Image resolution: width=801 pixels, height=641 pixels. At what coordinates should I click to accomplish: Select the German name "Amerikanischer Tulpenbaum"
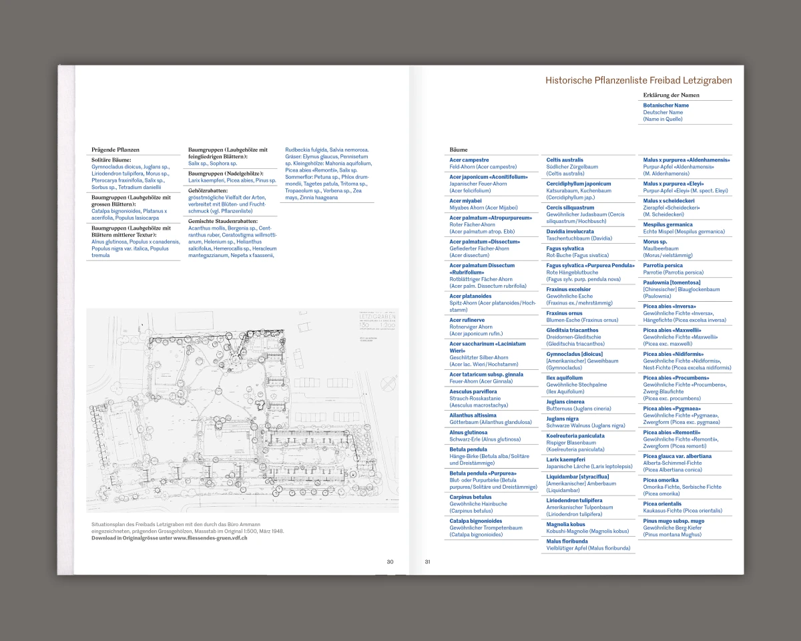click(579, 507)
